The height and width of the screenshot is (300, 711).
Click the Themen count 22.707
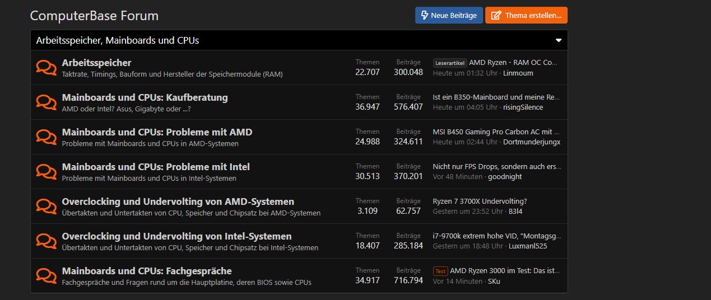click(x=368, y=72)
